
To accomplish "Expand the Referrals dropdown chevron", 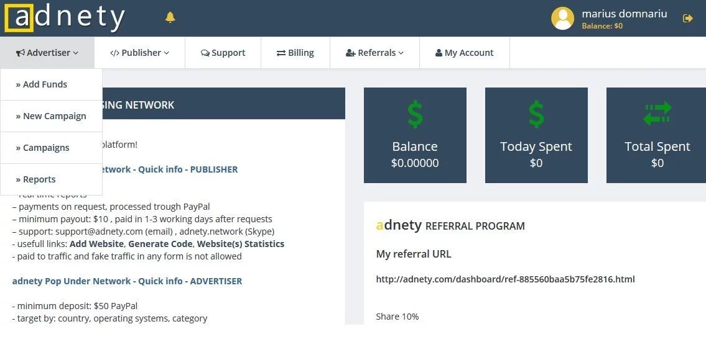I will [401, 53].
